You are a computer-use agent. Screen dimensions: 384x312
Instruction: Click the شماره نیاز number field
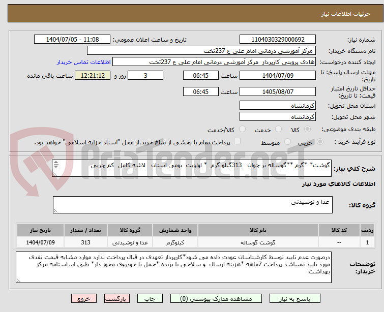click(278, 40)
